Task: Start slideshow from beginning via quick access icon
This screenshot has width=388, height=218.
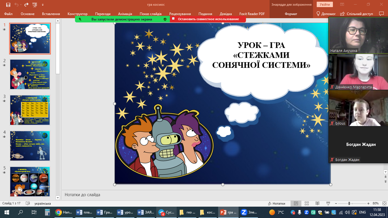Action: point(35,5)
